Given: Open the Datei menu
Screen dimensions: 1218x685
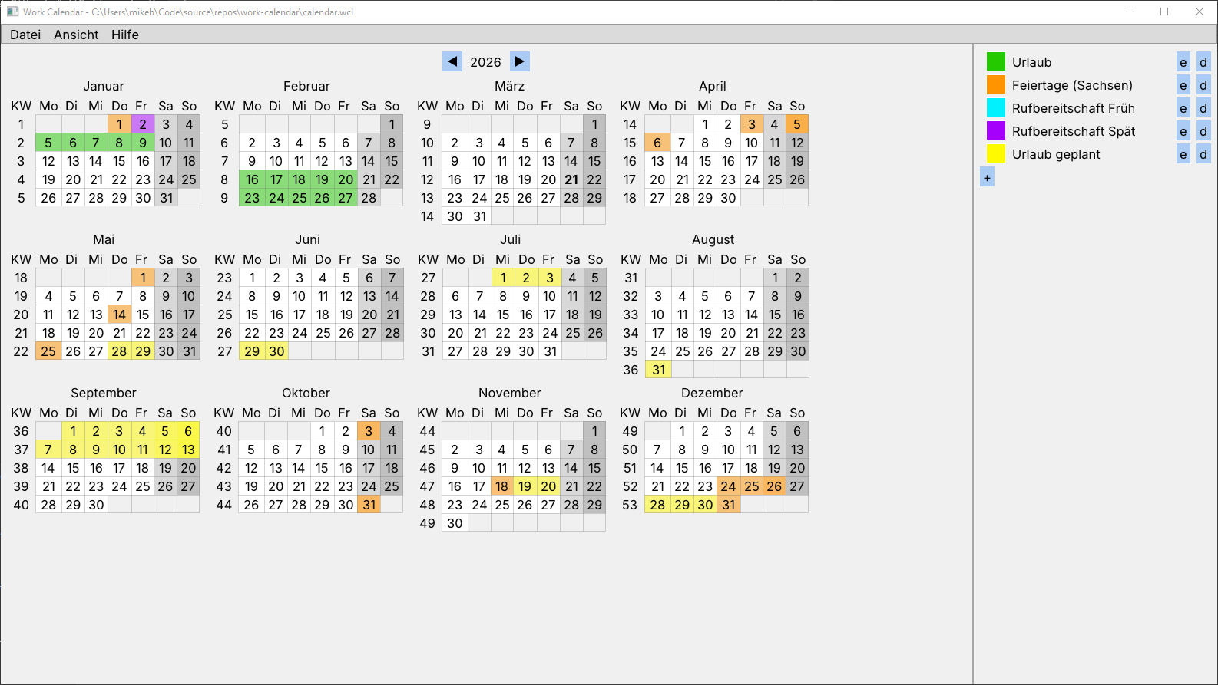Looking at the screenshot, I should [25, 35].
